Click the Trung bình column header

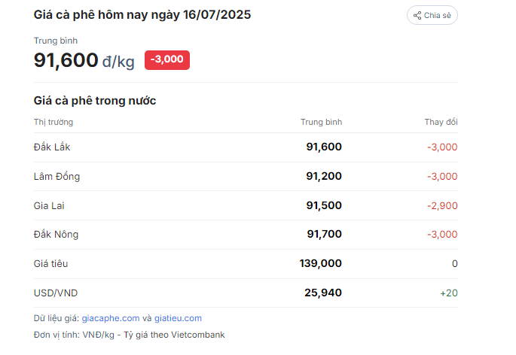(321, 122)
